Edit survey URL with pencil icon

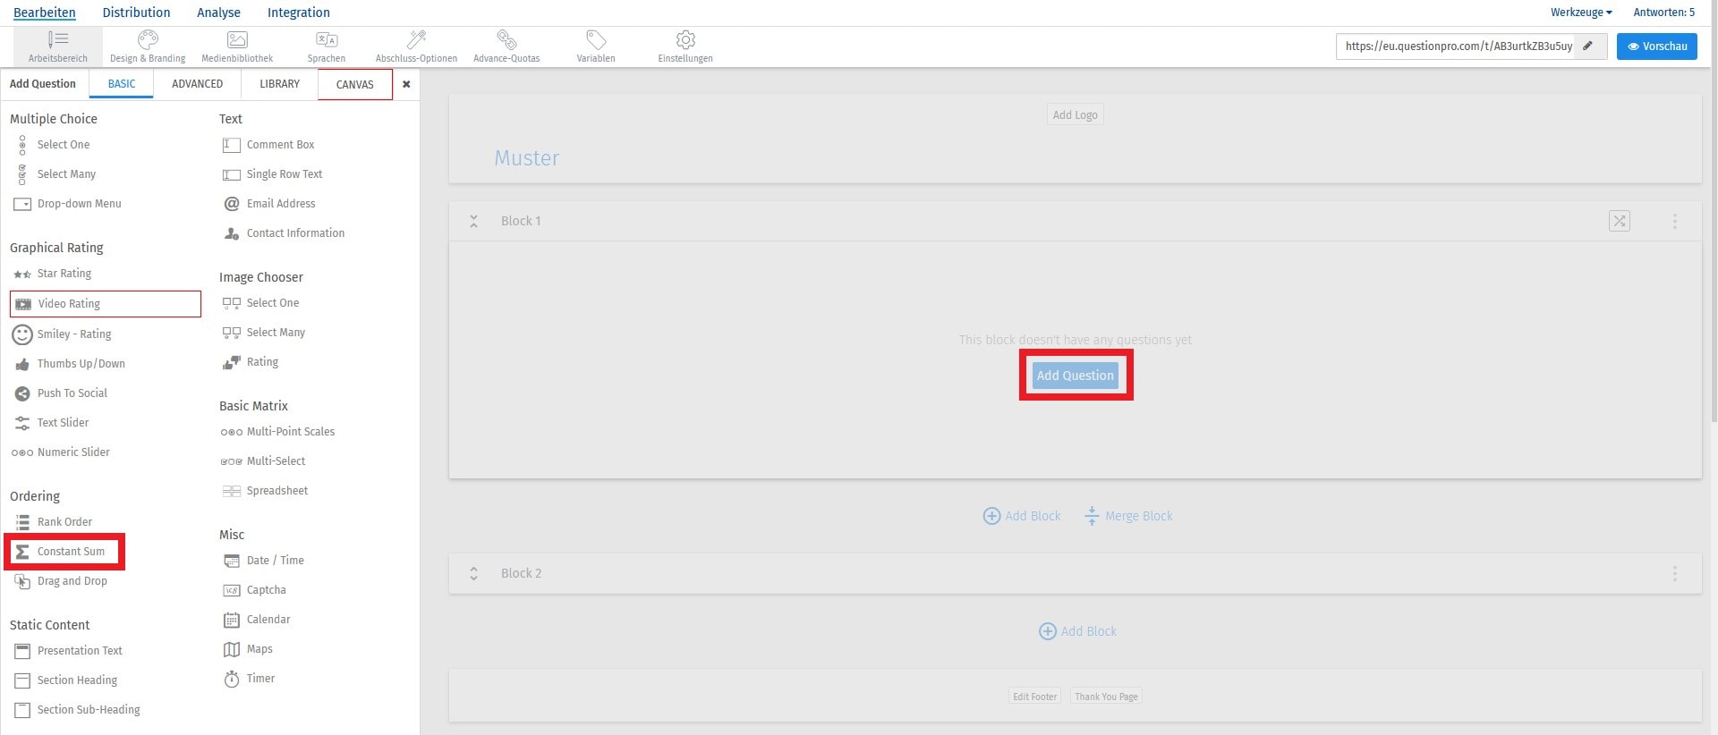pos(1588,46)
